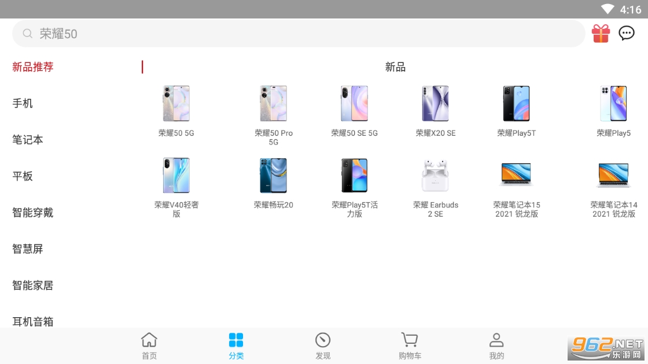Click the 荣耀 Earbuds 2 SE label
The width and height of the screenshot is (648, 364).
[436, 209]
